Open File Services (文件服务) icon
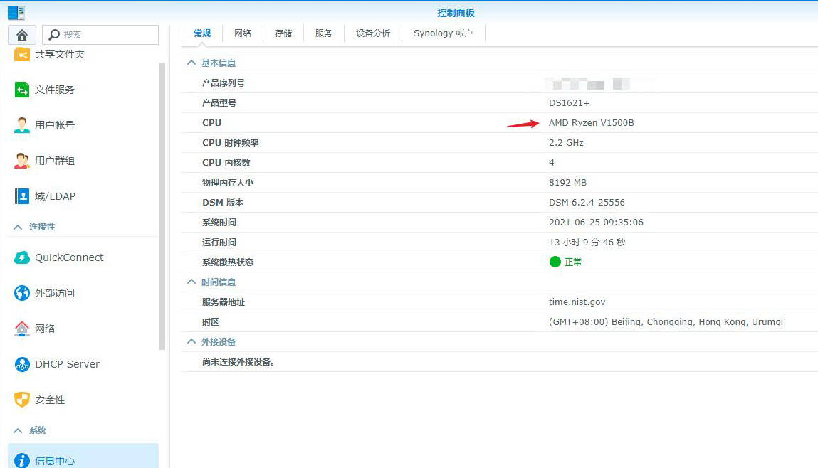This screenshot has width=818, height=468. [x=22, y=90]
